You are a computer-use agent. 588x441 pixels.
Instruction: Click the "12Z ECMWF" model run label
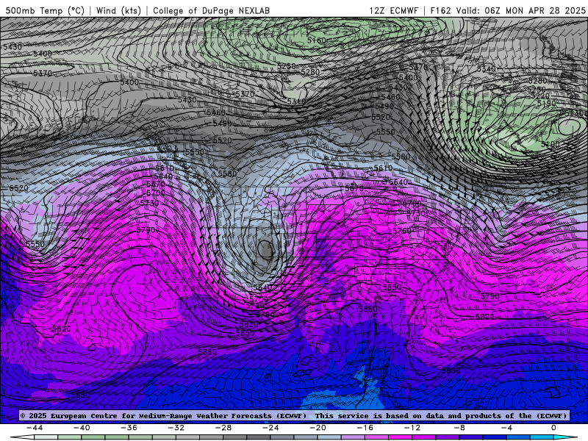[393, 10]
